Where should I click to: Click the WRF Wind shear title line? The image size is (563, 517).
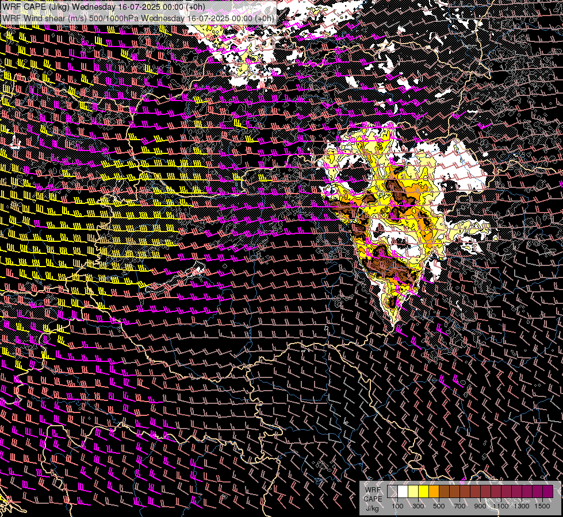[138, 18]
